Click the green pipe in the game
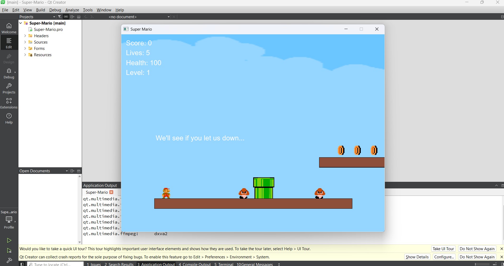 click(264, 188)
